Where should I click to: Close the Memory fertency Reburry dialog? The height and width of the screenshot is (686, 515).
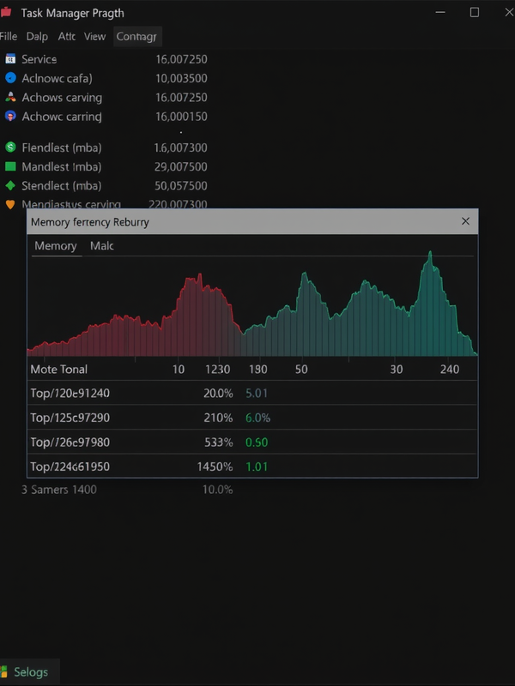(x=465, y=221)
